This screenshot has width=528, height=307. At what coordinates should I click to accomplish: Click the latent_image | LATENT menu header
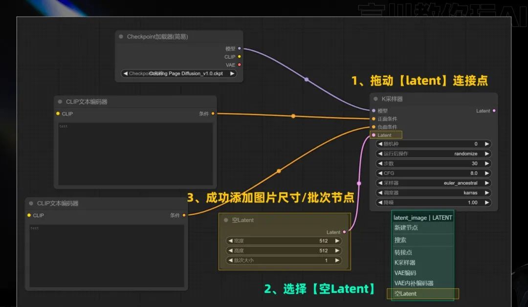tap(422, 218)
